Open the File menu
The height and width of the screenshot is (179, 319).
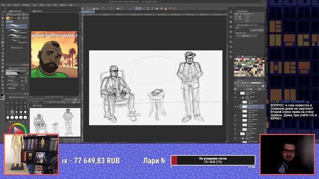point(3,5)
